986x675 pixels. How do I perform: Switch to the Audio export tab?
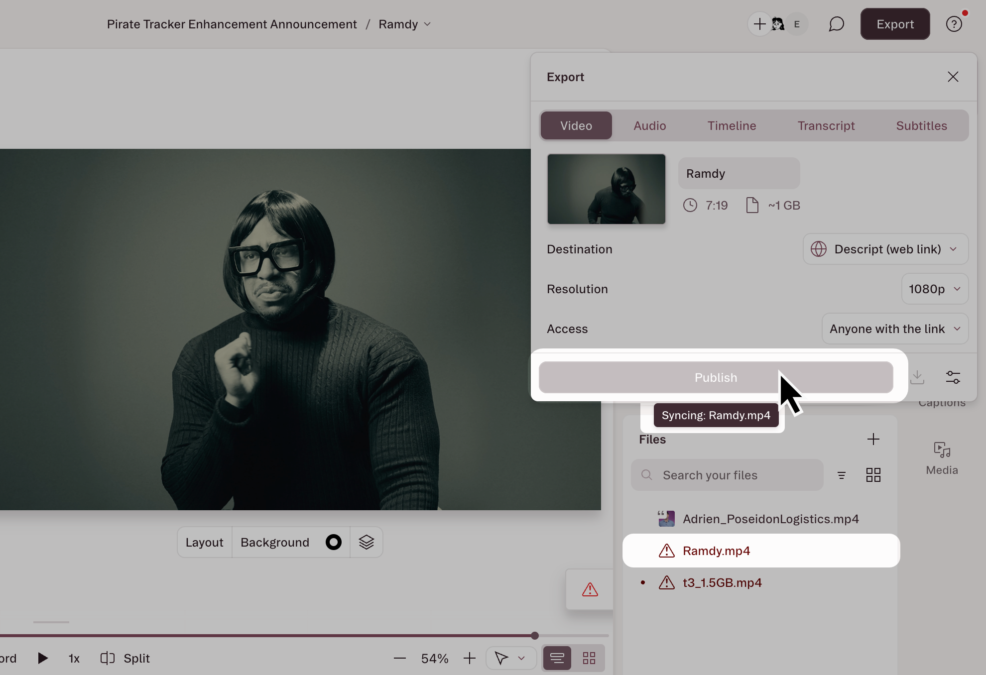tap(649, 125)
